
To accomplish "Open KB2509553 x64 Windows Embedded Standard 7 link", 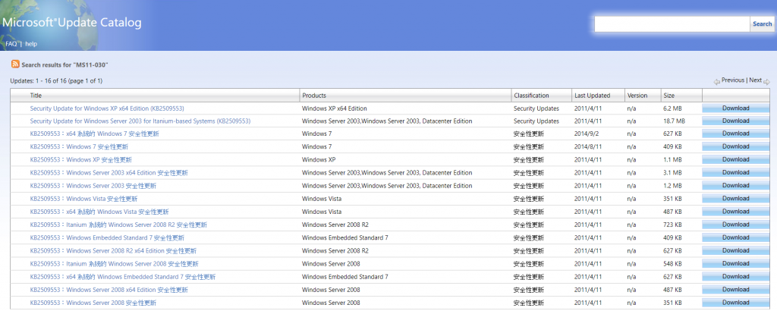I will [123, 277].
